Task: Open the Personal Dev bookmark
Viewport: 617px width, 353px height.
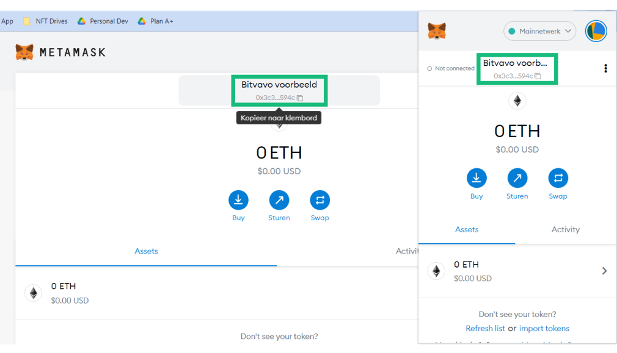Action: (103, 21)
